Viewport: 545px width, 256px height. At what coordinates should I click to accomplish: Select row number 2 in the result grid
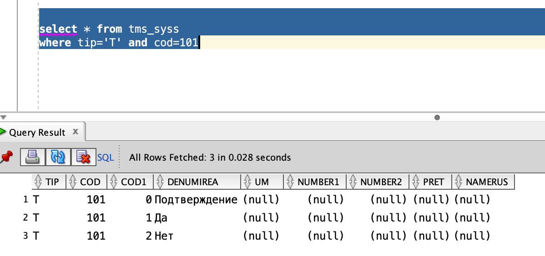pyautogui.click(x=25, y=218)
